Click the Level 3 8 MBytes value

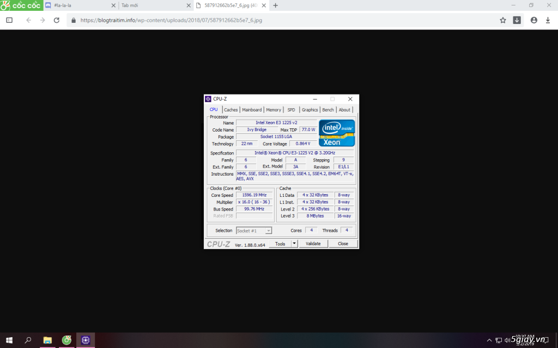tap(316, 215)
